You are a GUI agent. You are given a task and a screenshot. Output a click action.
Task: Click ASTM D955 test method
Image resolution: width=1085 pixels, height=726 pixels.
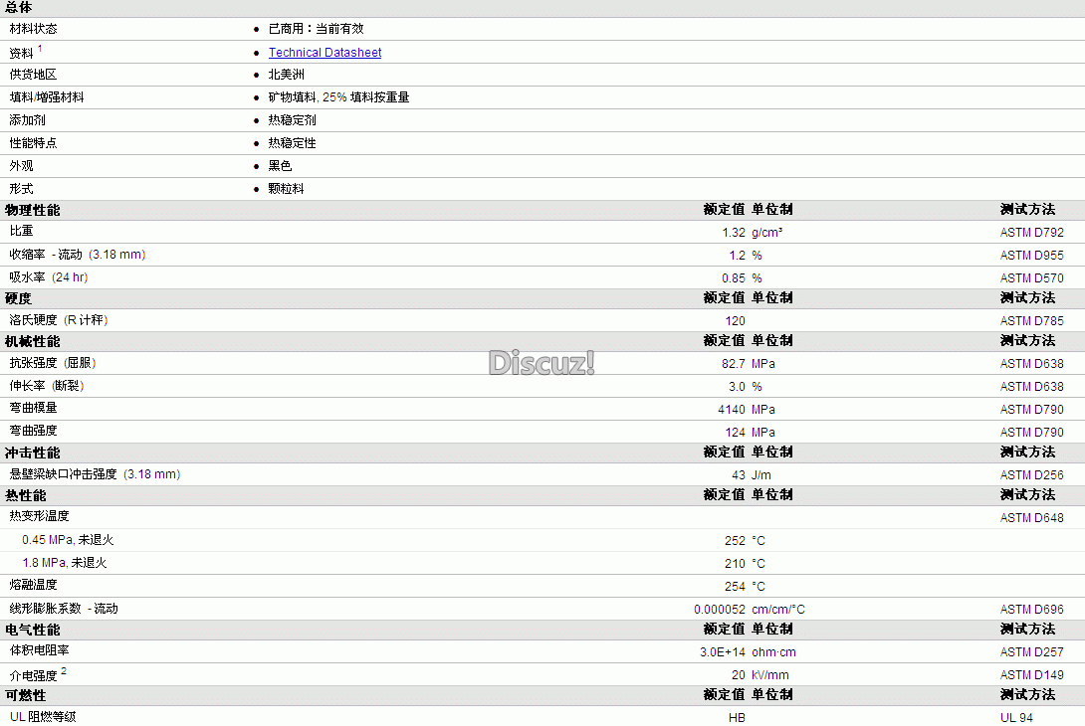pyautogui.click(x=1031, y=256)
